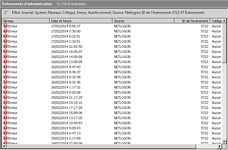Click error icon for 27/02/2014 6:32:51 row

[x=5, y=36]
